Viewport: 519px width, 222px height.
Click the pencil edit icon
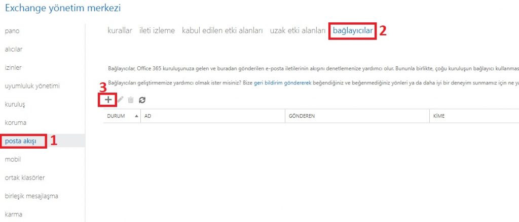point(120,100)
